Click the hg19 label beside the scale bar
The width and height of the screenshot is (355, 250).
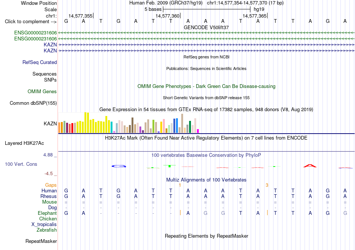[259, 9]
